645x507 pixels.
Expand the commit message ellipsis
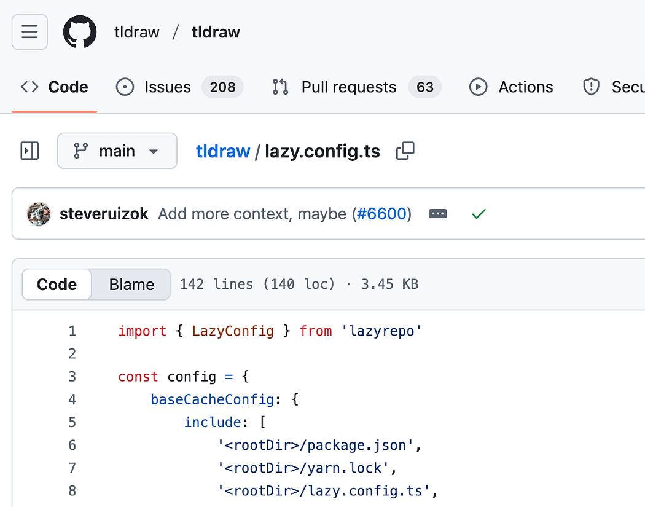(437, 214)
